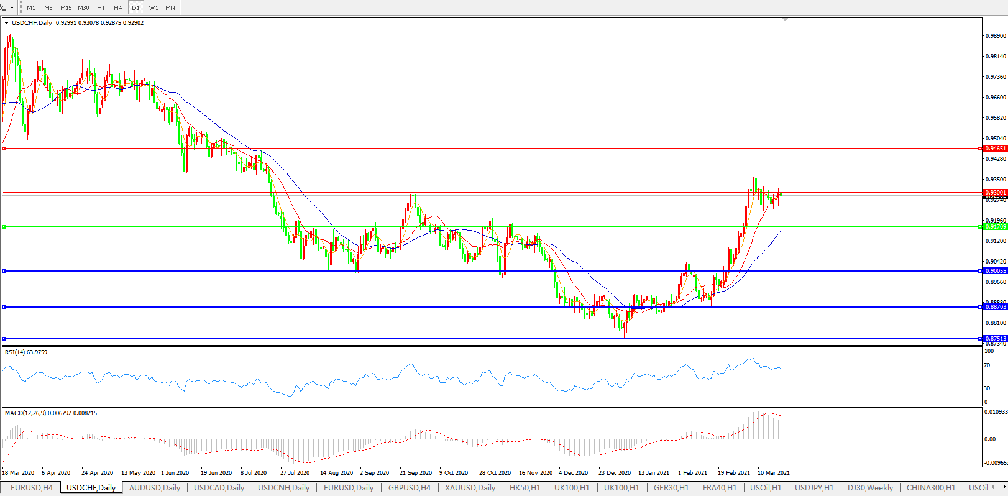
Task: Select the red 0.94651 price level label
Action: pos(996,149)
